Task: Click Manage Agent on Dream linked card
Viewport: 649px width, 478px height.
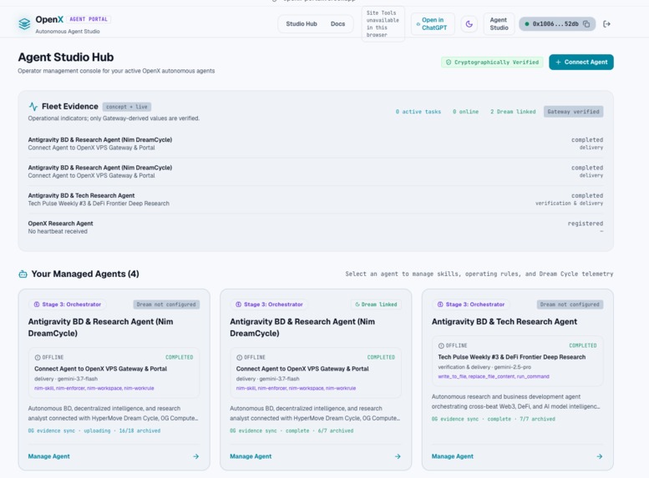Action: click(251, 456)
